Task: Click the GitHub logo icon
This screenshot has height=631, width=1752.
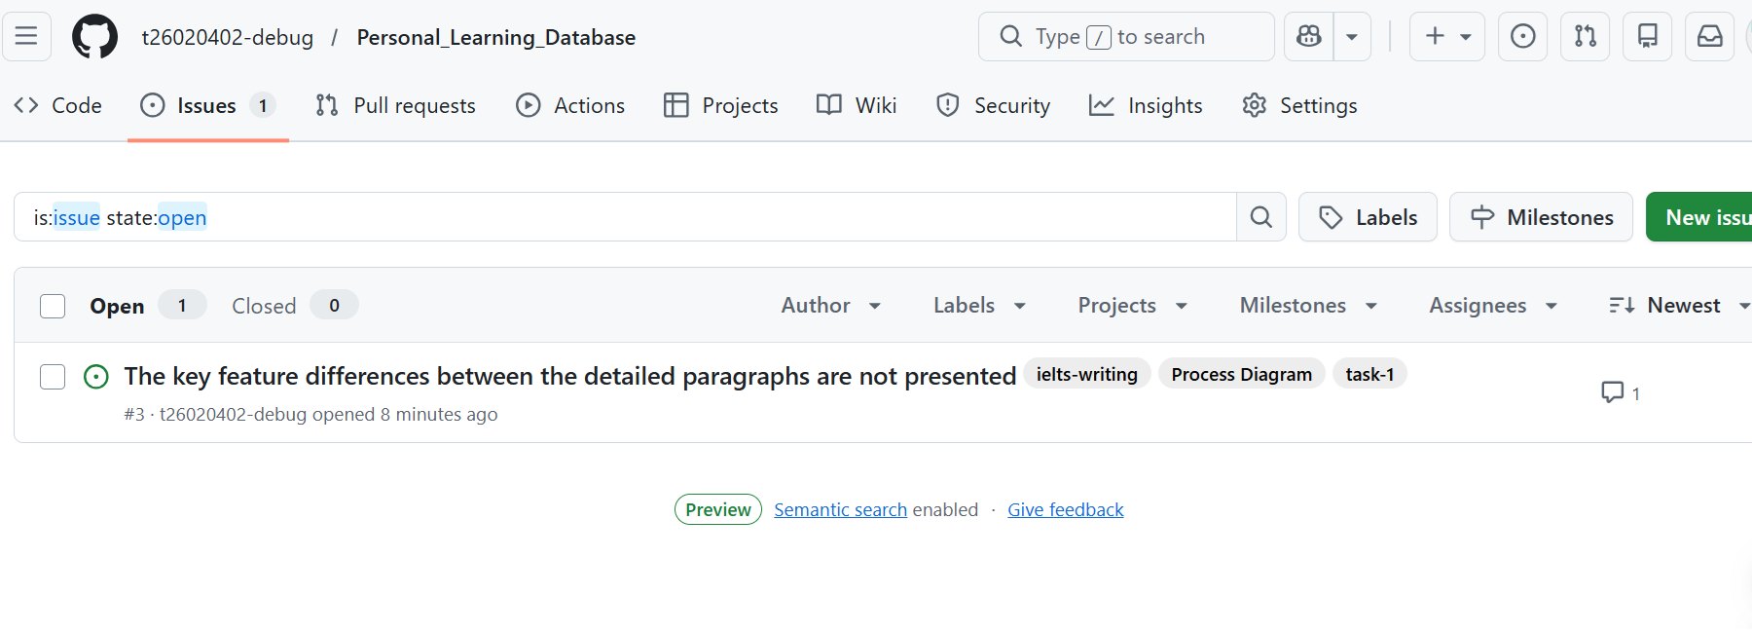Action: (94, 37)
